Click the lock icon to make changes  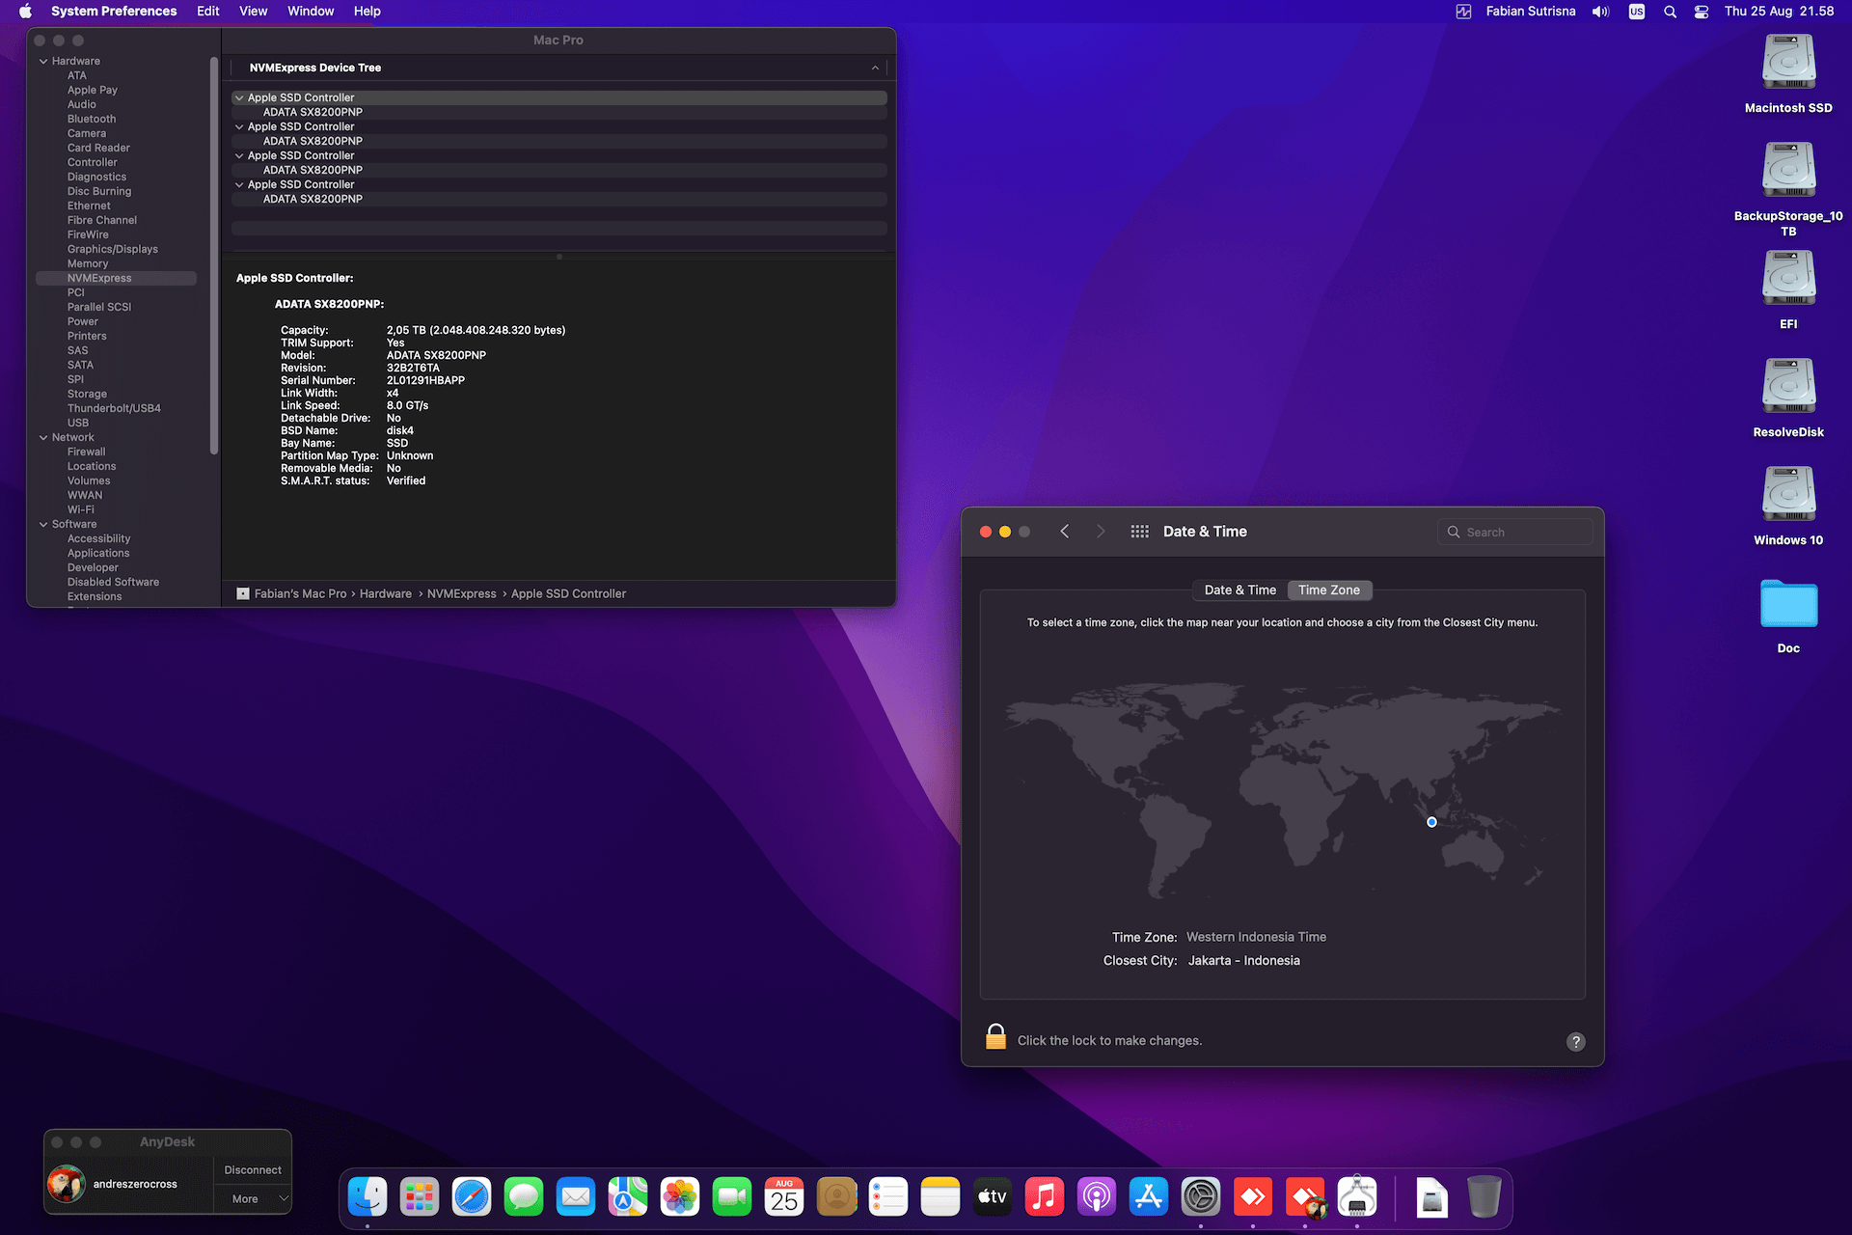(995, 1037)
